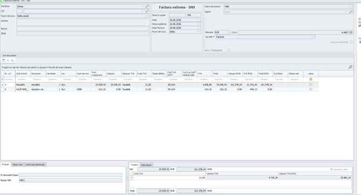Click the pencil icon next to CIF
Viewport: 361px width, 195px height.
click(147, 11)
